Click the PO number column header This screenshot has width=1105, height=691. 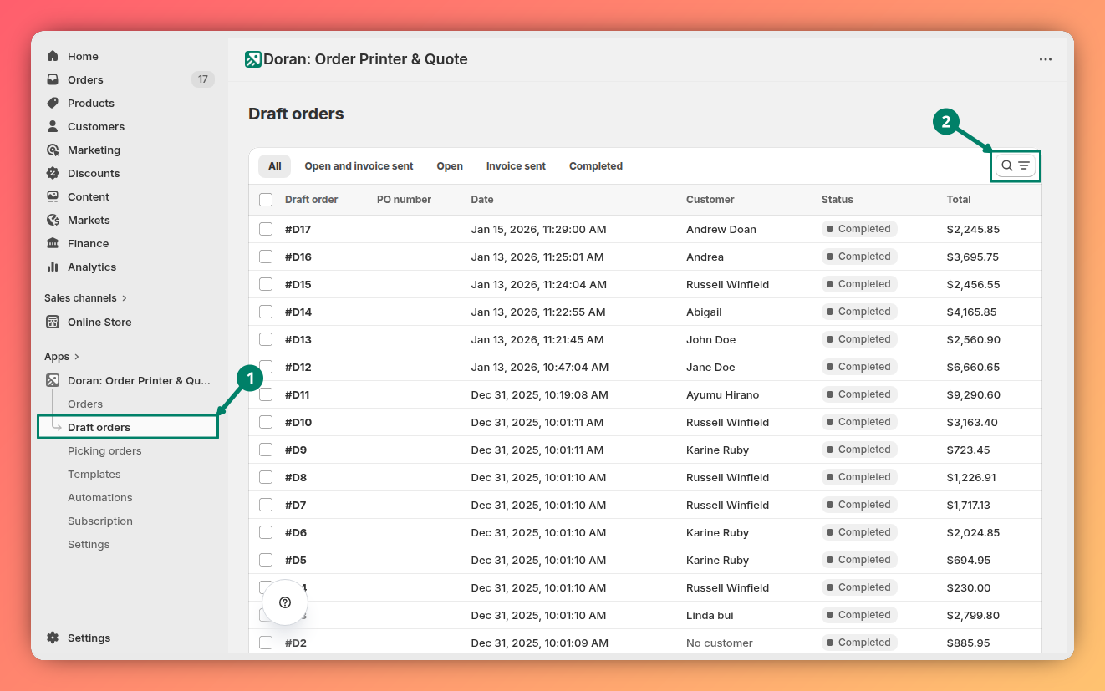click(404, 200)
